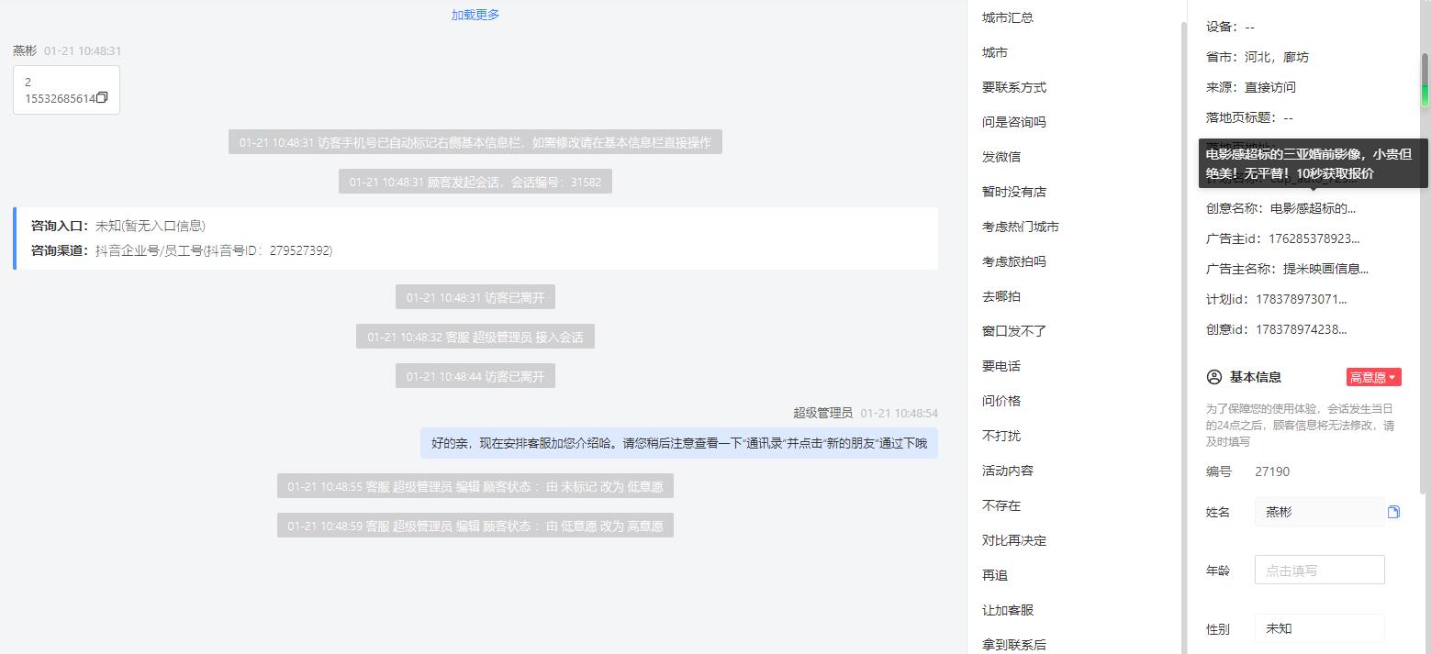Viewport: 1431px width, 654px height.
Task: Click the status notice 由 未标记 改为 低意愿
Action: click(475, 486)
